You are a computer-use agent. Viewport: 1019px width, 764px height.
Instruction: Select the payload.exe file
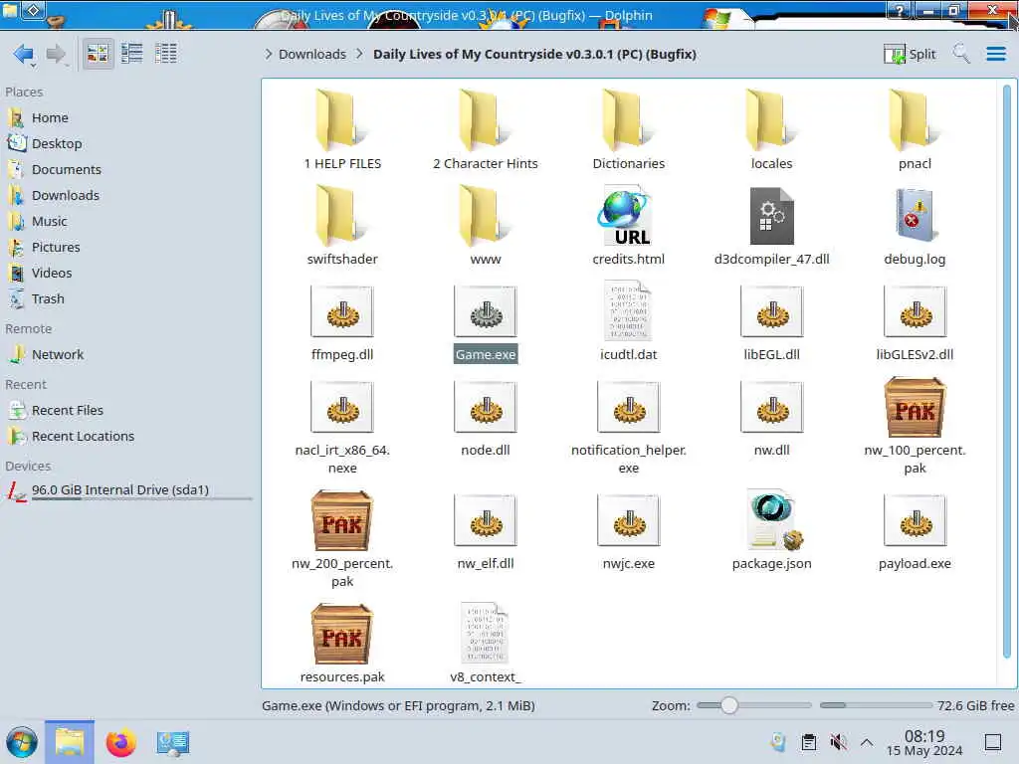tap(916, 531)
